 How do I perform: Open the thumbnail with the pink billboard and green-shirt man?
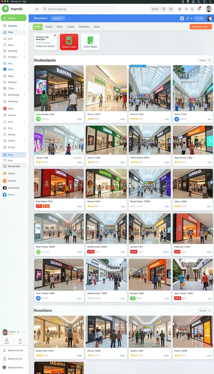click(59, 88)
